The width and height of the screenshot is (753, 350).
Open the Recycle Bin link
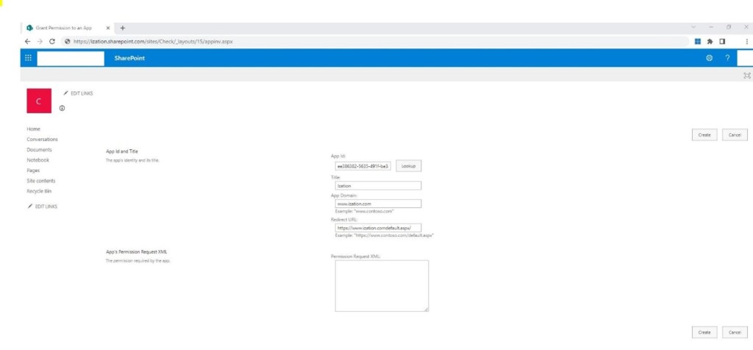click(x=39, y=190)
